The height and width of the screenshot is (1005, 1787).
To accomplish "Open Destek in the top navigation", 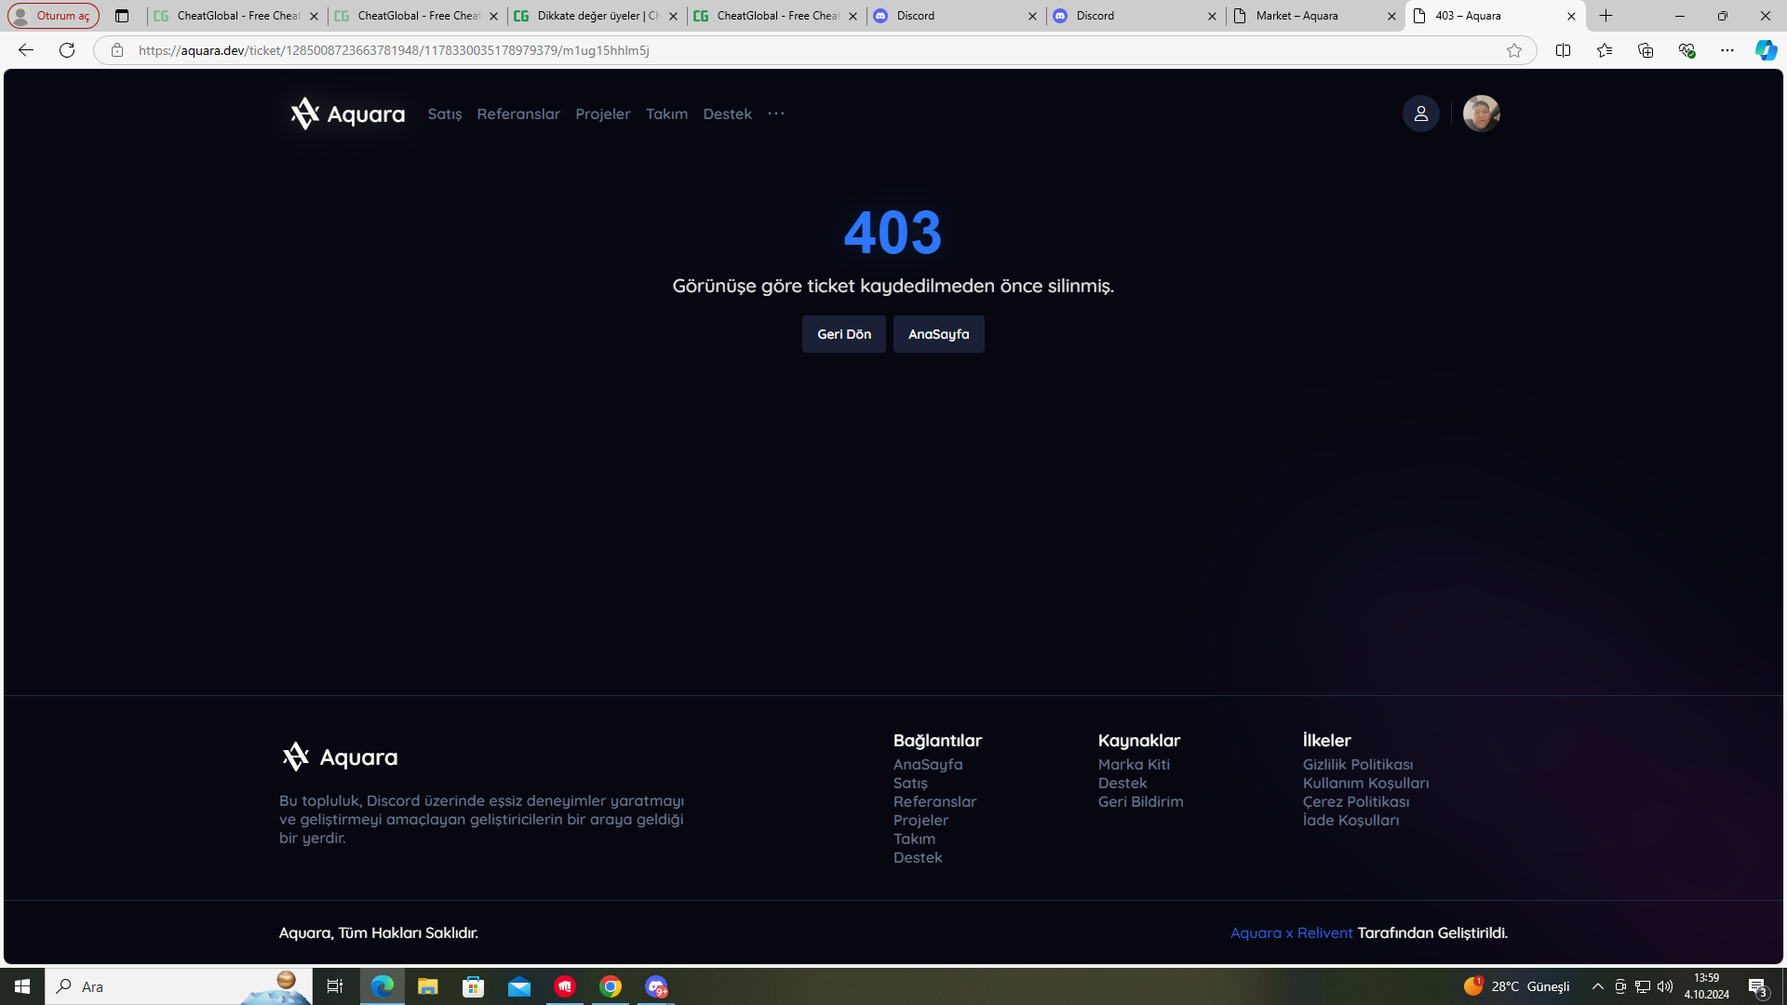I will 727,114.
